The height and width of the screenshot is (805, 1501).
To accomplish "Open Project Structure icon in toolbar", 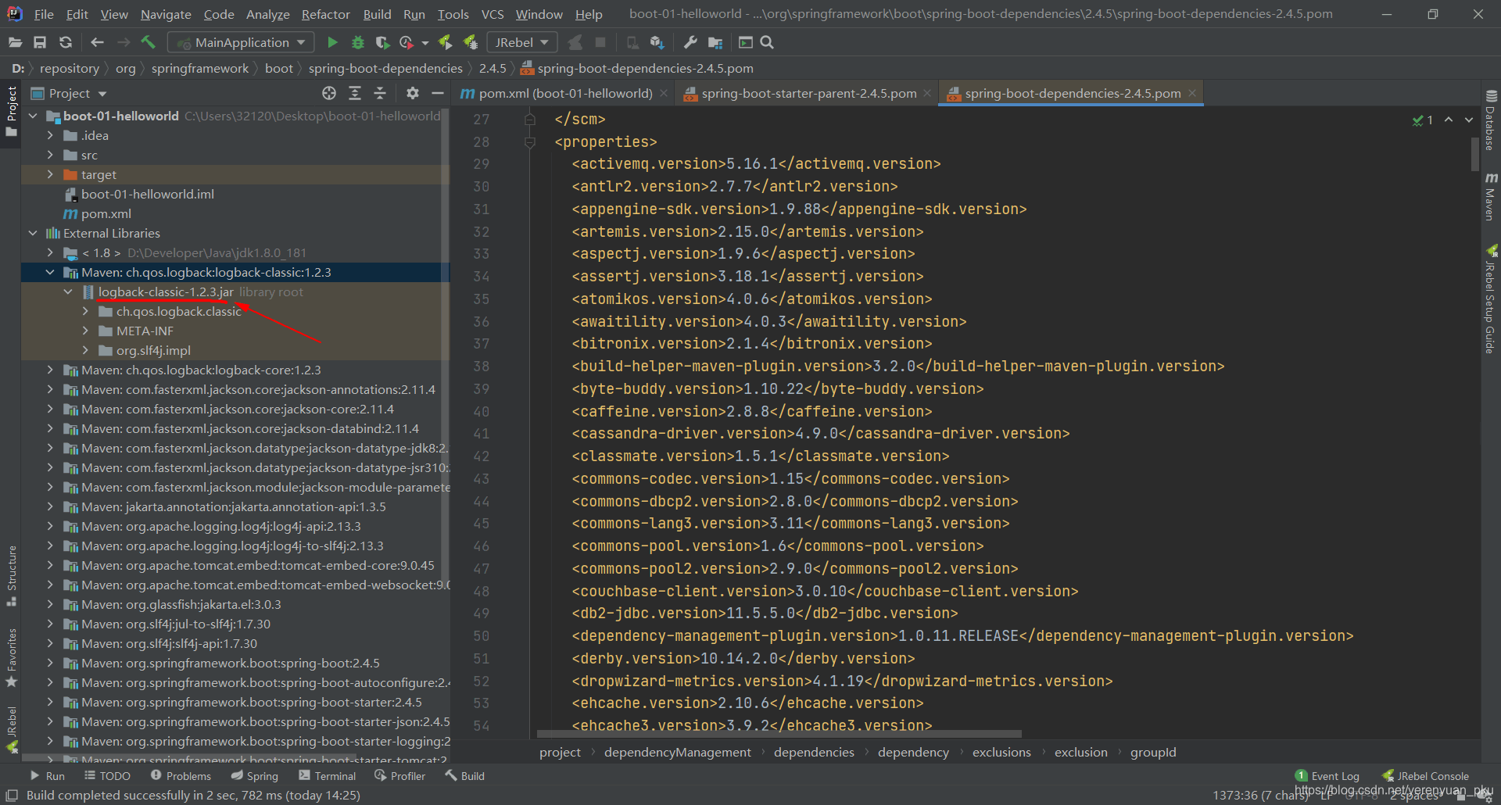I will pyautogui.click(x=715, y=42).
